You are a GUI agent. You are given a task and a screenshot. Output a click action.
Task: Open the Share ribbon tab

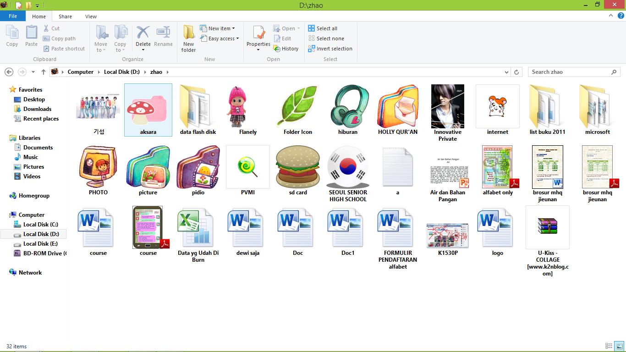[65, 16]
